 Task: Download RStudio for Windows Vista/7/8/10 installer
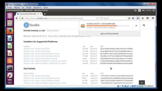tap(36, 49)
